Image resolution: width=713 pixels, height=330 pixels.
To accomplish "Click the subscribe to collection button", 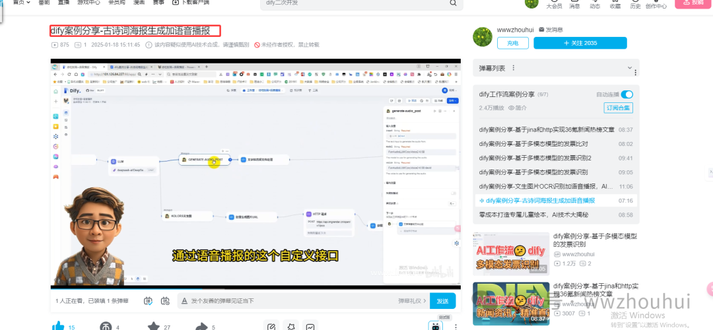I will (618, 108).
